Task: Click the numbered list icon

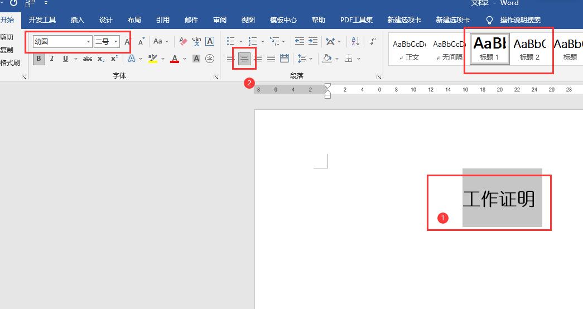Action: (253, 41)
